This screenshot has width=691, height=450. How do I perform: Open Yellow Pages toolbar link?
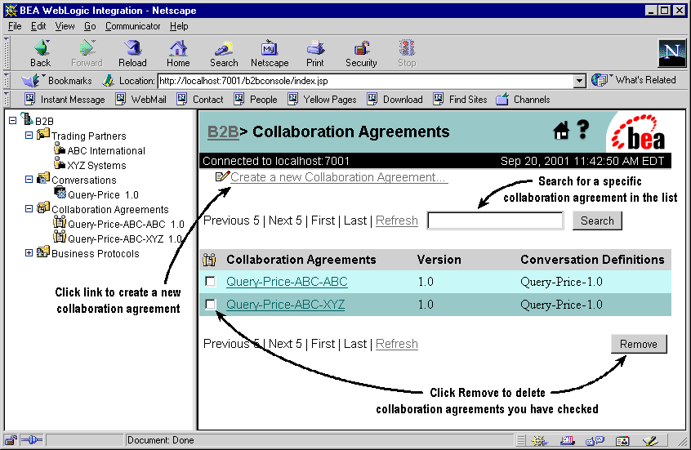[x=322, y=100]
